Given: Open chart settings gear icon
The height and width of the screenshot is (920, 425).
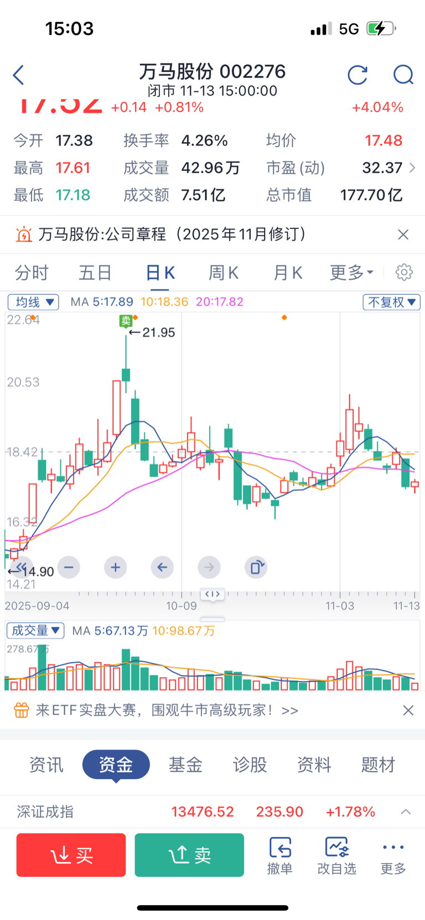Looking at the screenshot, I should 405,272.
